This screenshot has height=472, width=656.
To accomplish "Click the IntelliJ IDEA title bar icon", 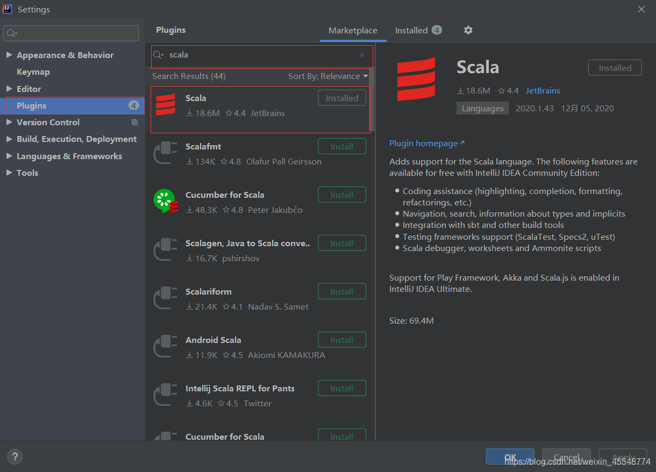I will click(8, 9).
